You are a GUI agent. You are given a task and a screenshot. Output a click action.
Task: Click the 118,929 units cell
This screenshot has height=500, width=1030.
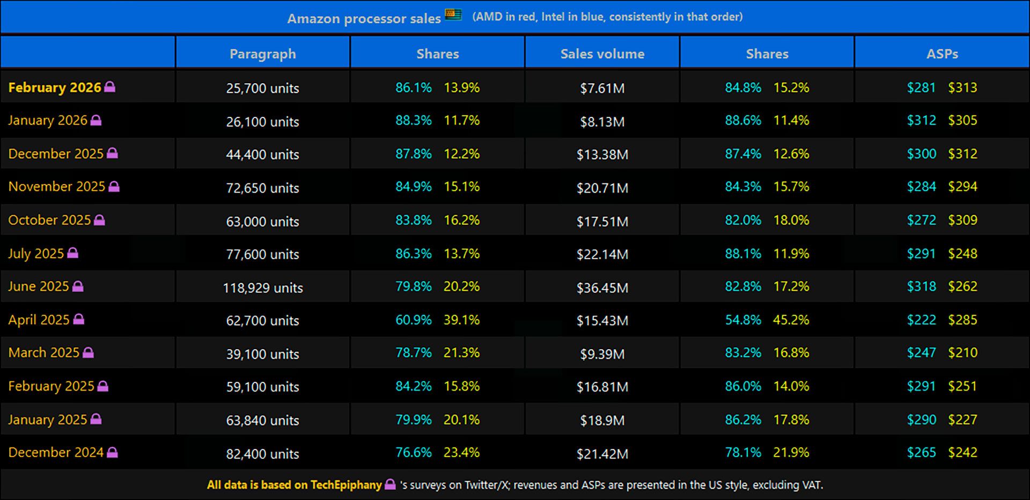[x=262, y=288]
